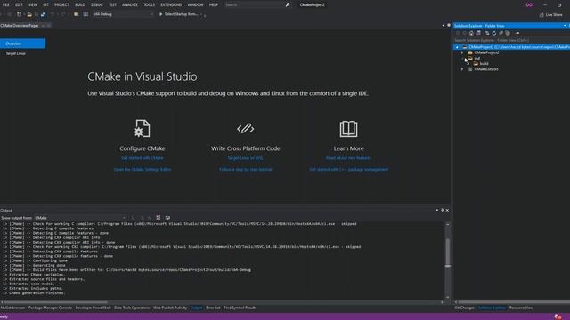The image size is (570, 320).
Task: Expand the CMakeLists.txt node in Solution Explorer
Action: point(462,69)
